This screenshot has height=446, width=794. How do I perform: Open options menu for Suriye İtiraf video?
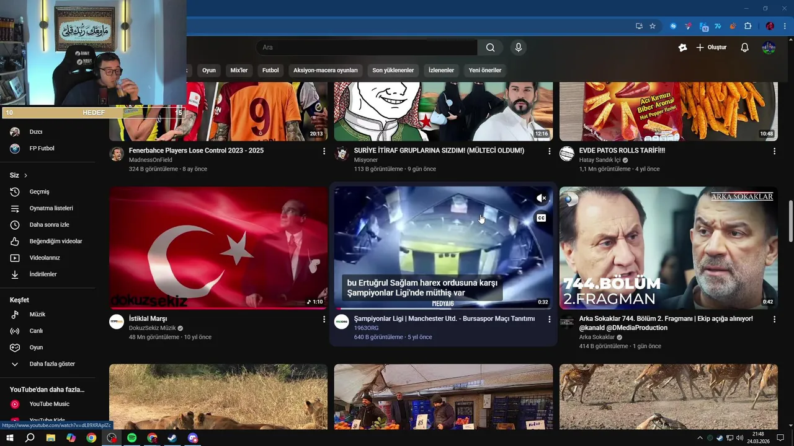549,151
